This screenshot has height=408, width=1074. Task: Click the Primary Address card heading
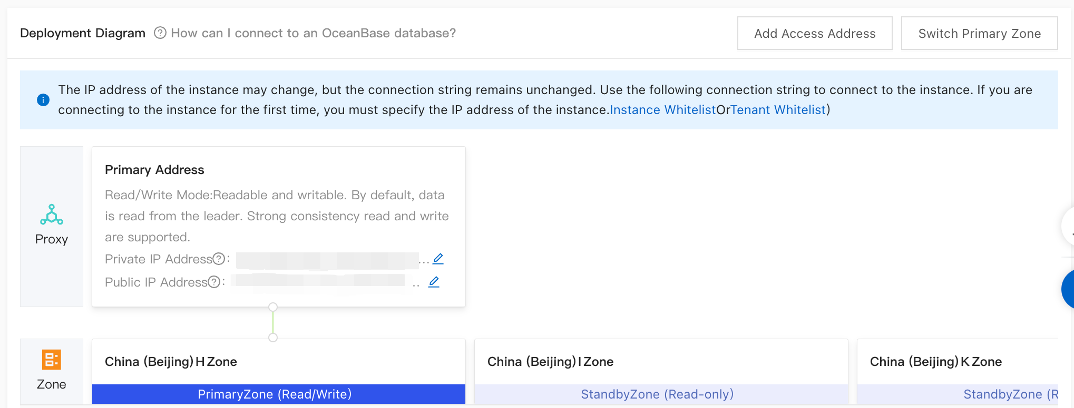click(154, 170)
